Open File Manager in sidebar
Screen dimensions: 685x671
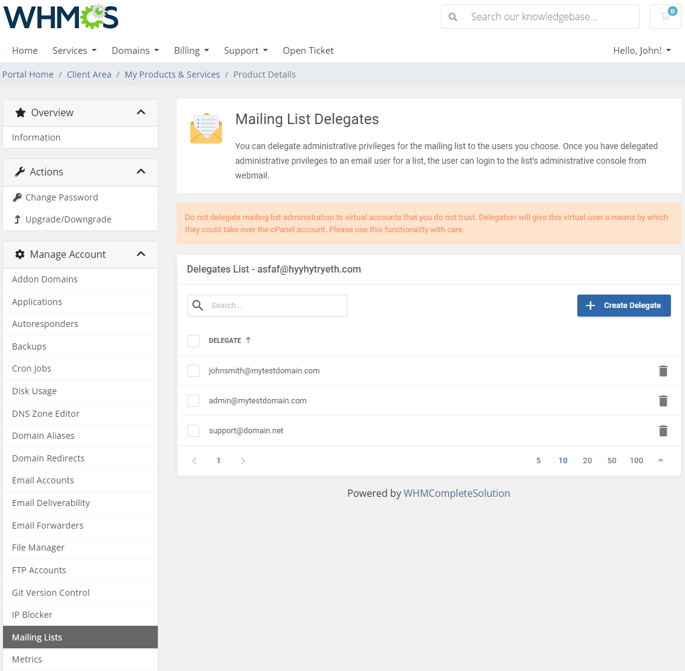pos(80,548)
